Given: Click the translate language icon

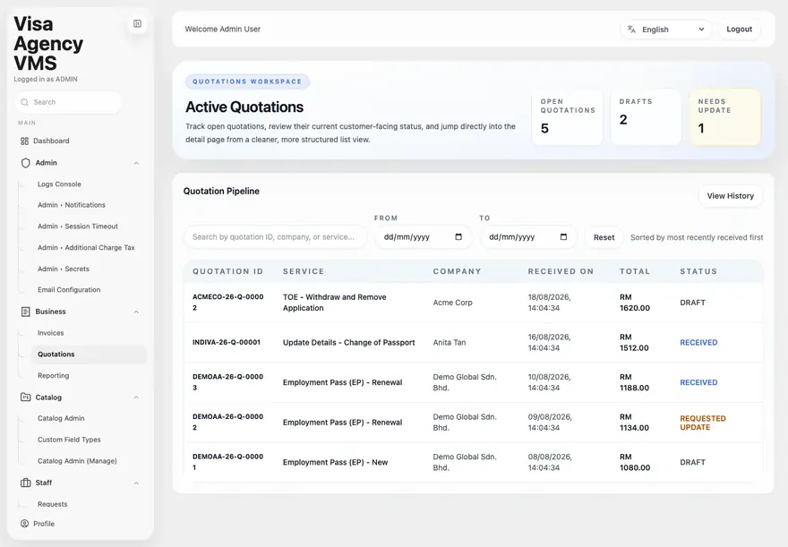Looking at the screenshot, I should [x=631, y=30].
